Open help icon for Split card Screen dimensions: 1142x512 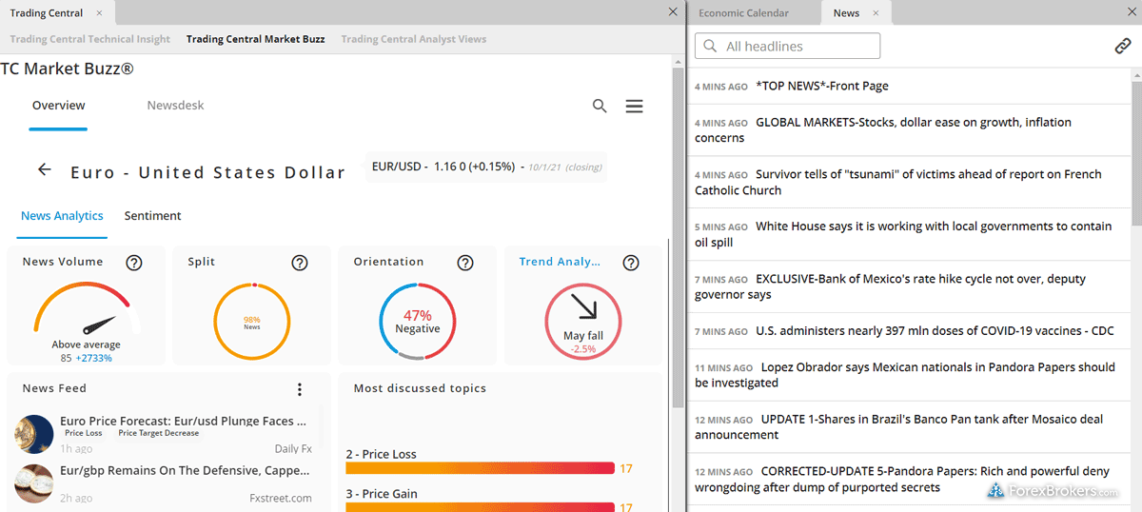coord(300,263)
